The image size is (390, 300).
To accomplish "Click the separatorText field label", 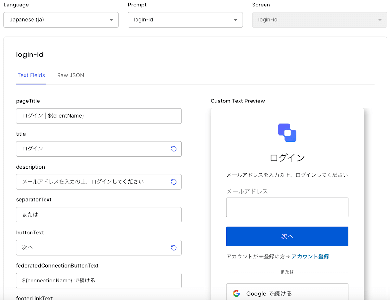I will [x=34, y=200].
